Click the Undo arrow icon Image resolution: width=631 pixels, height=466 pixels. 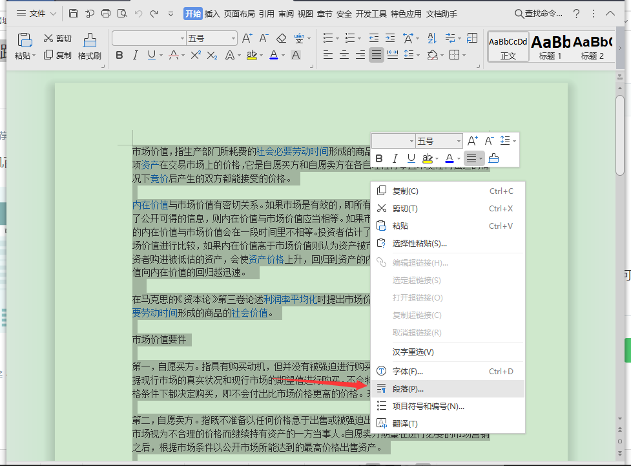138,14
